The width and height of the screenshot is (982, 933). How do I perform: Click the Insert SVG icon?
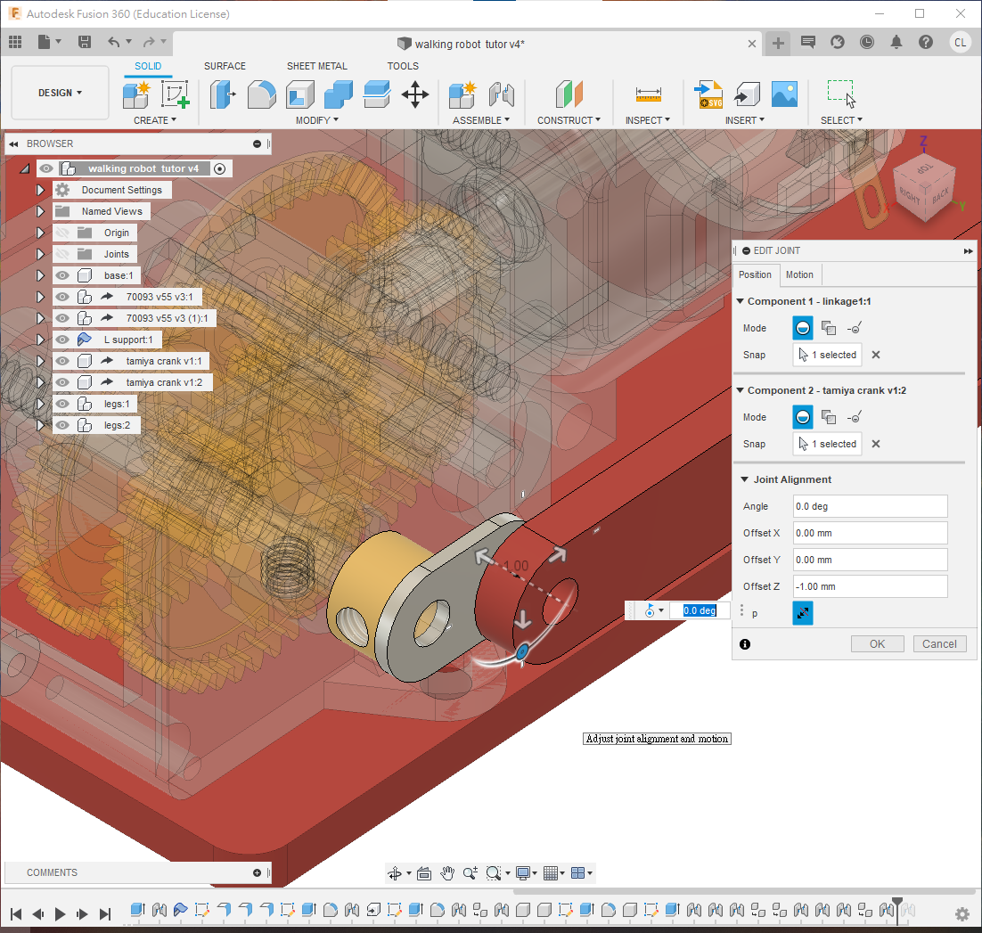[x=709, y=94]
